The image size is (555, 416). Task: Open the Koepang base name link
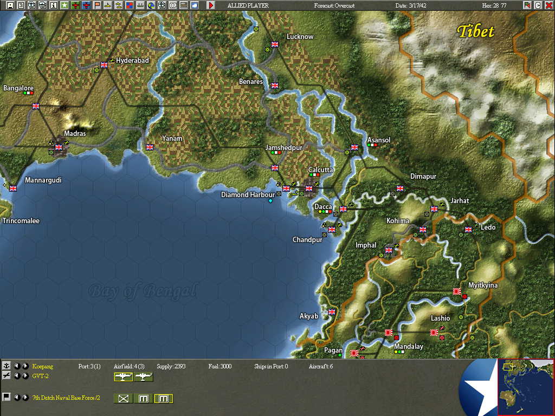(42, 366)
